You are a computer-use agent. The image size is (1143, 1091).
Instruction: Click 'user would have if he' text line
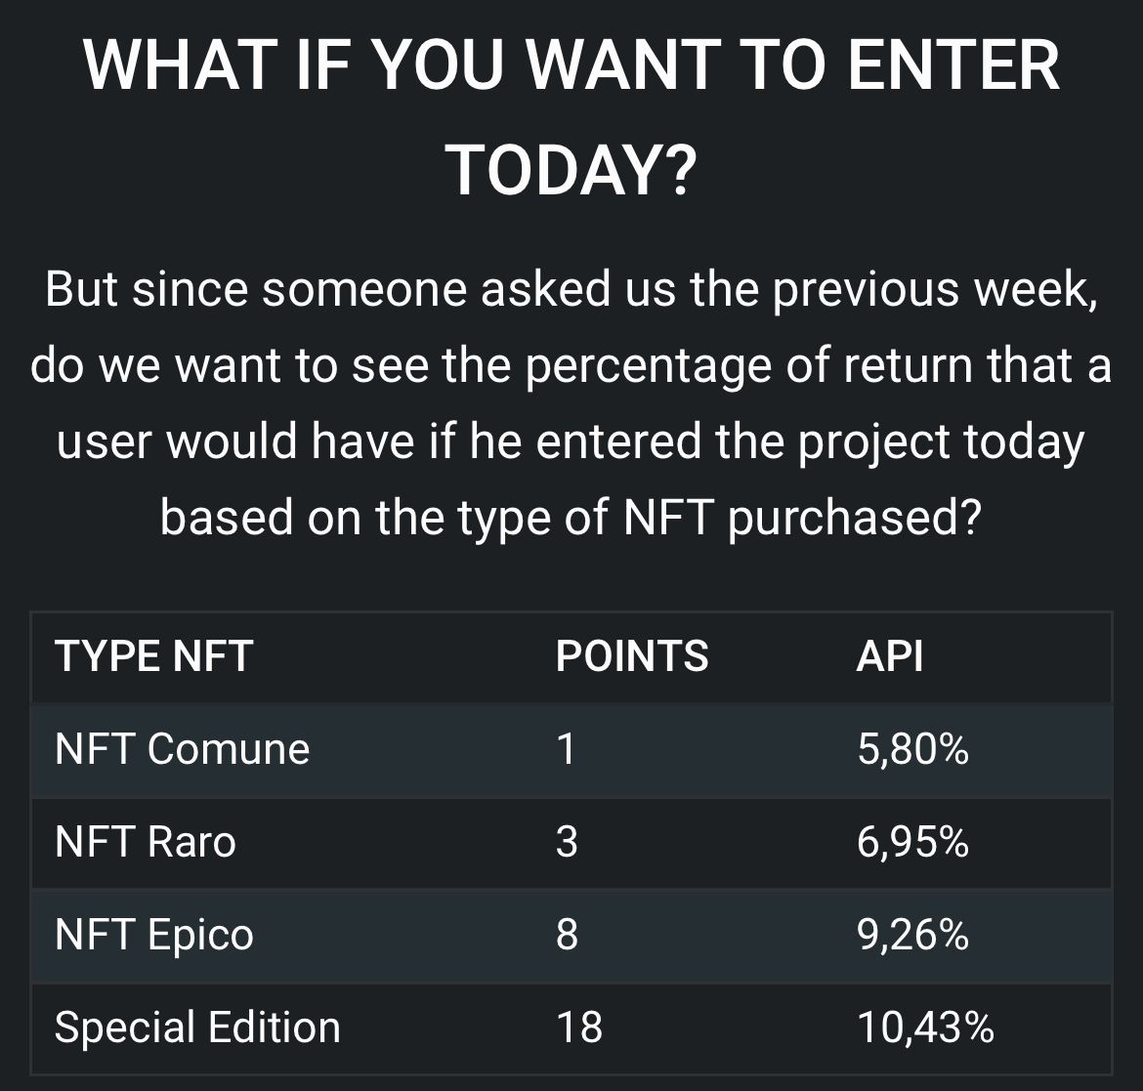tap(571, 441)
